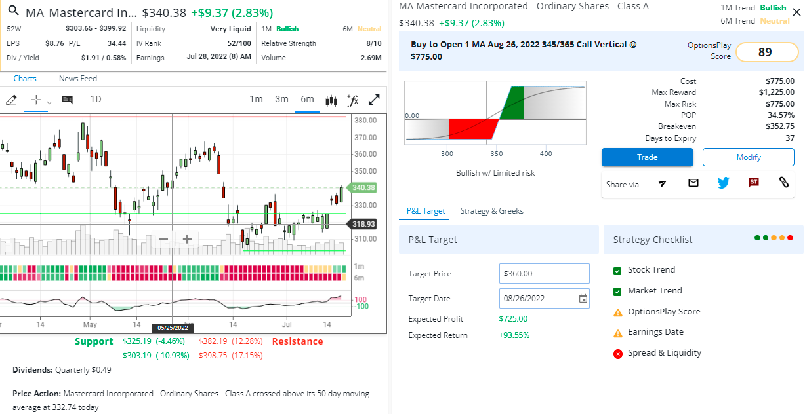Switch to the News Feed tab

point(78,79)
